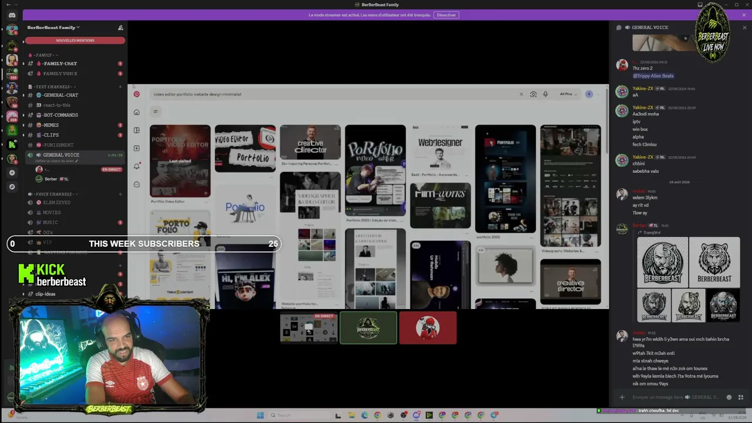Select the GENERAL VOICE channel

tap(74, 157)
